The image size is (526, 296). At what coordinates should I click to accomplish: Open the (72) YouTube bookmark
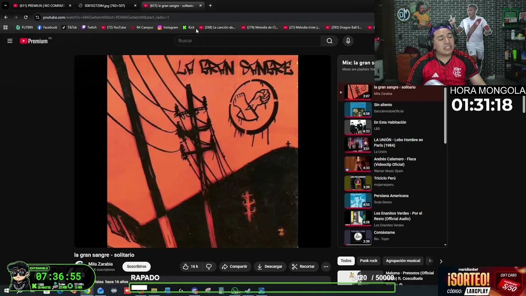pos(114,28)
